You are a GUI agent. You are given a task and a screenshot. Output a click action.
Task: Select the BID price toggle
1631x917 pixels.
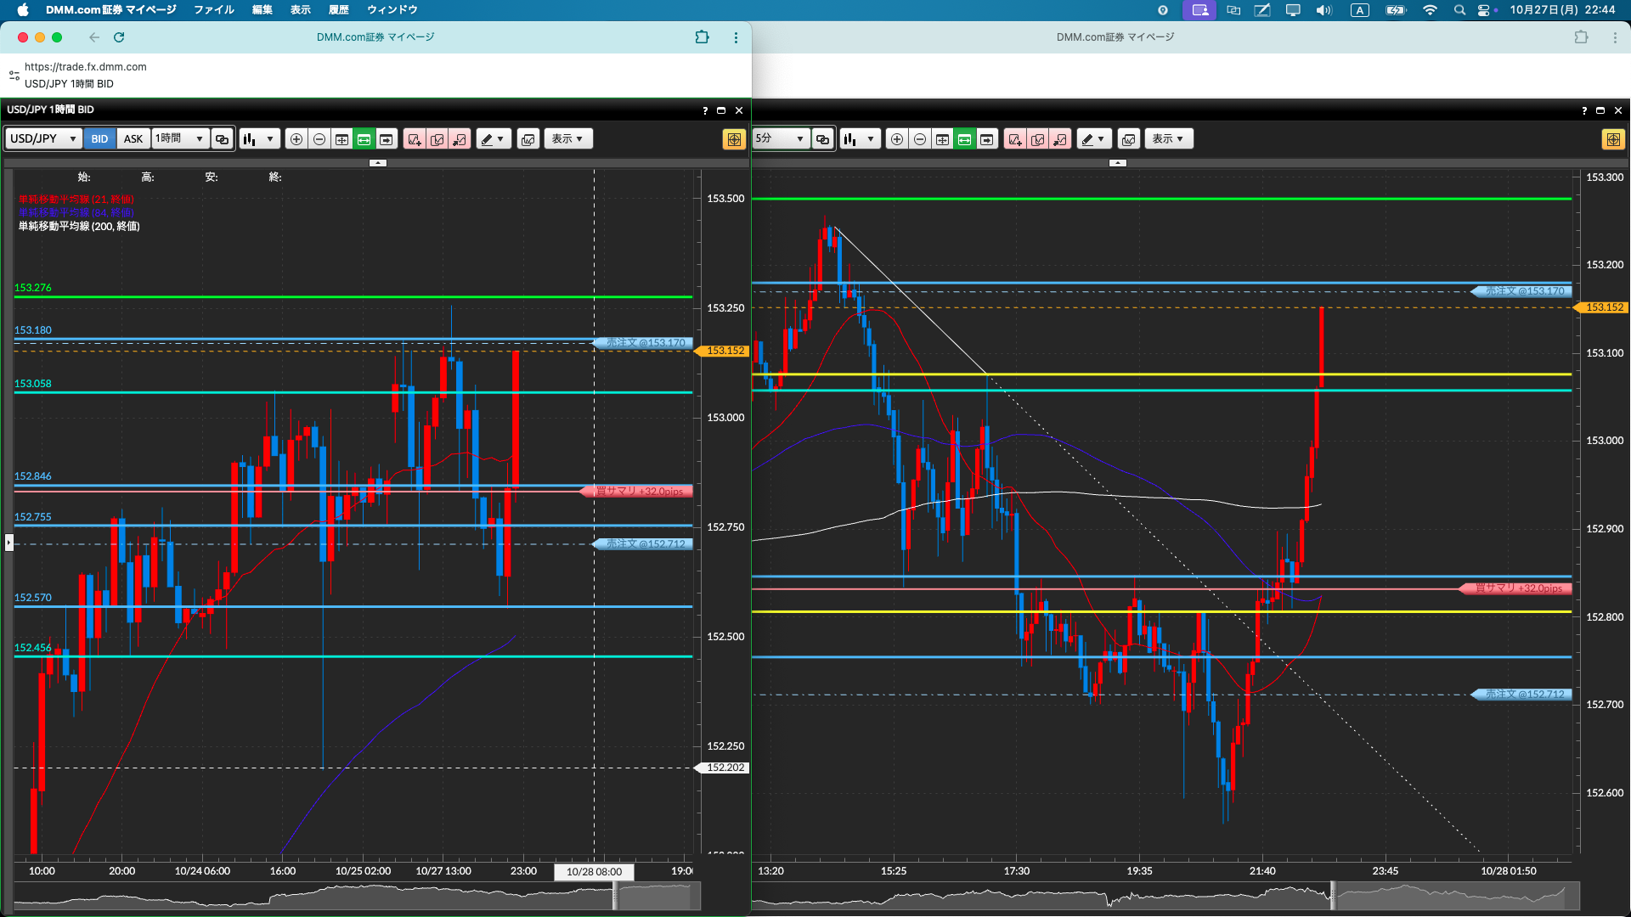point(99,139)
